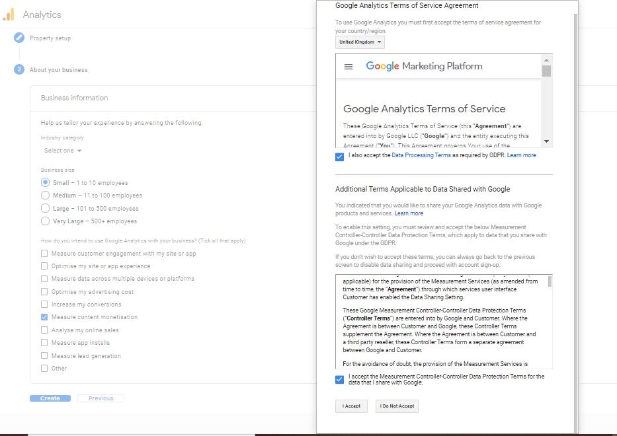Click the Google Analytics Terms of Service heading
This screenshot has width=617, height=436.
[x=424, y=109]
